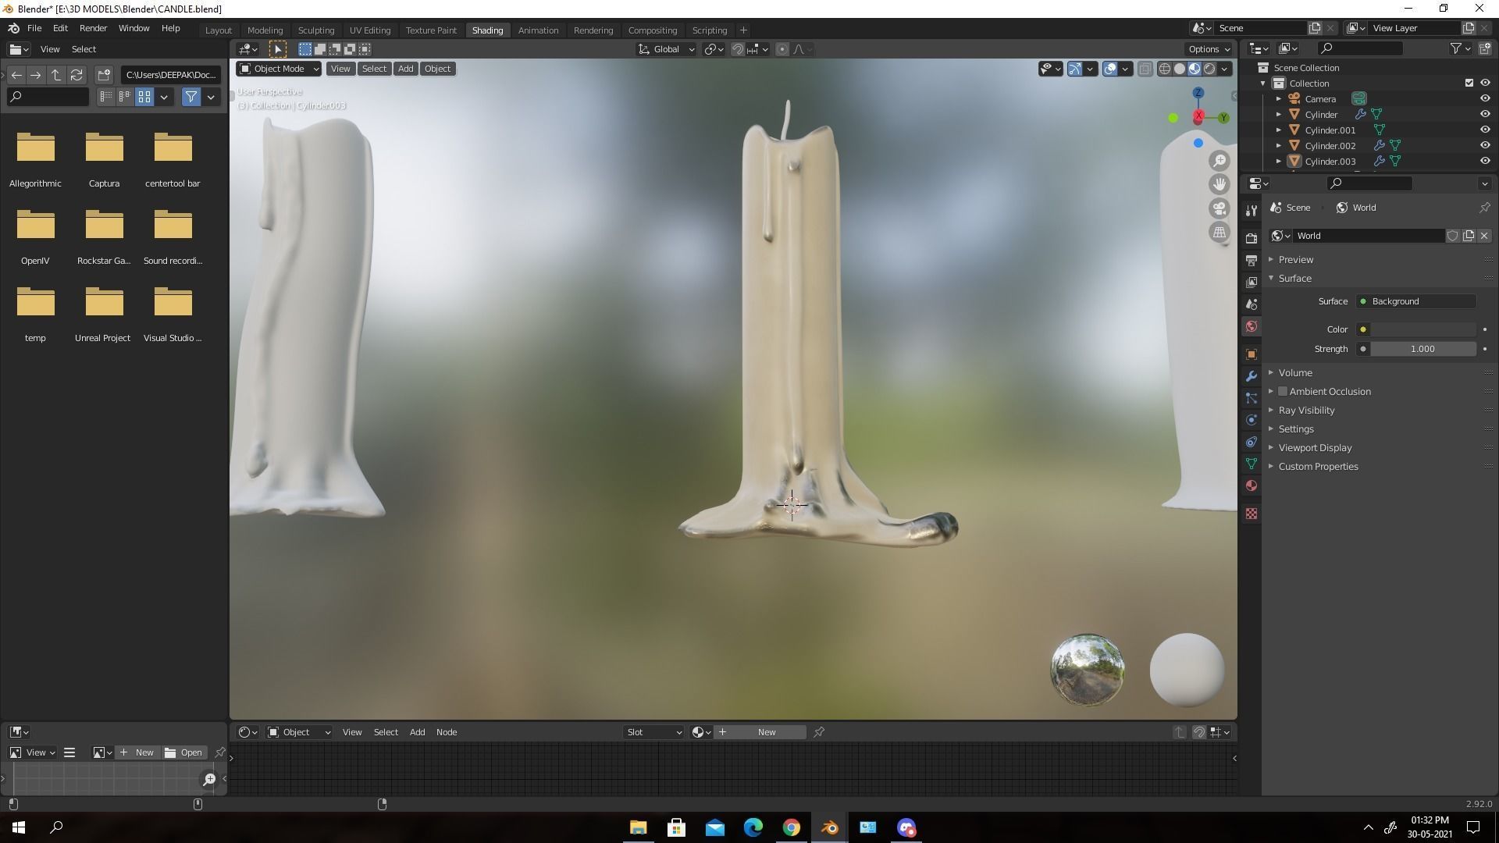
Task: Open the View Layer properties tab
Action: (1252, 282)
